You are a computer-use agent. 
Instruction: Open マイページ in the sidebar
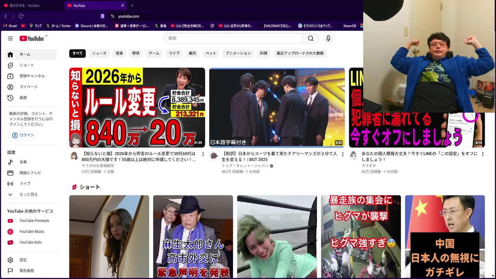31,87
